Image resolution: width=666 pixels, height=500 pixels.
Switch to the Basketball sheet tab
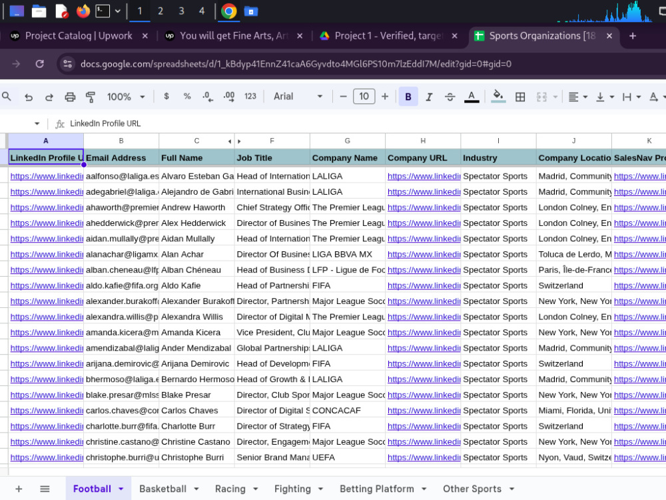point(163,489)
